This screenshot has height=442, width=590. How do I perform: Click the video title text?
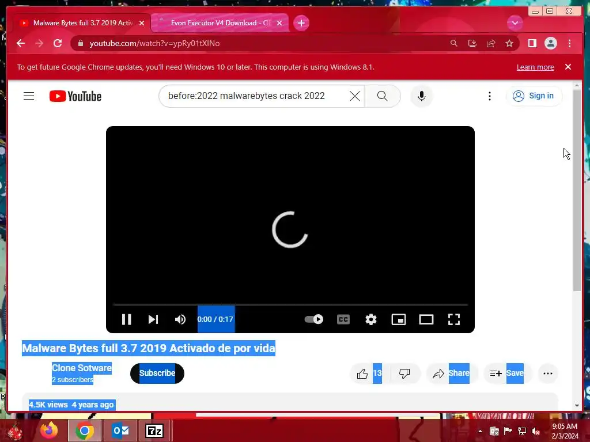tap(149, 348)
